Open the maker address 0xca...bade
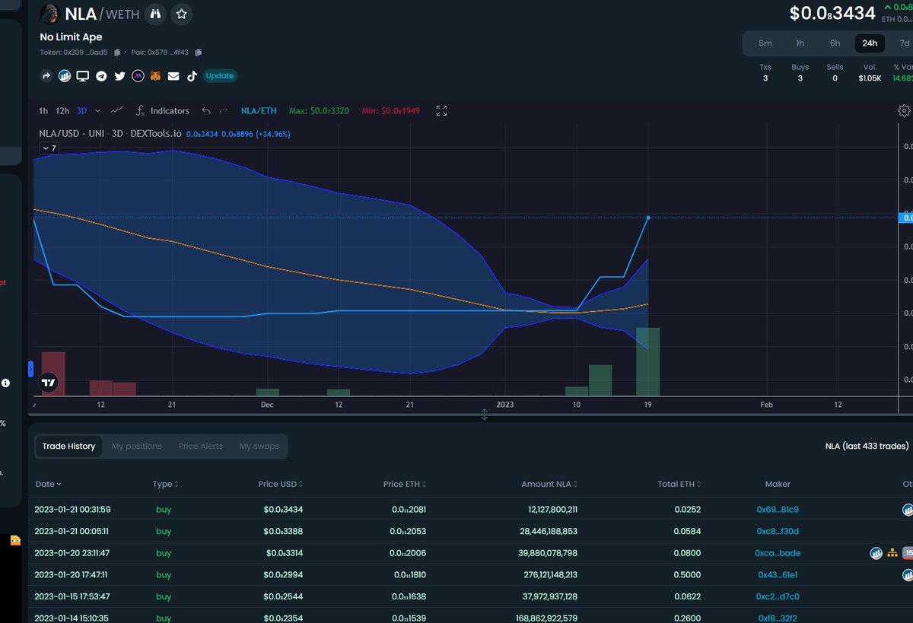This screenshot has width=913, height=623. pyautogui.click(x=778, y=553)
